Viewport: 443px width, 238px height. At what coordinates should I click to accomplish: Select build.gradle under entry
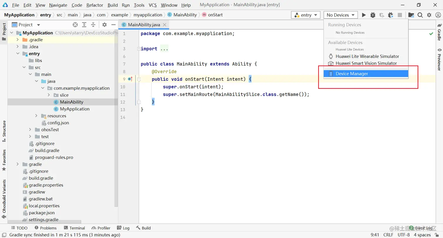pyautogui.click(x=47, y=150)
